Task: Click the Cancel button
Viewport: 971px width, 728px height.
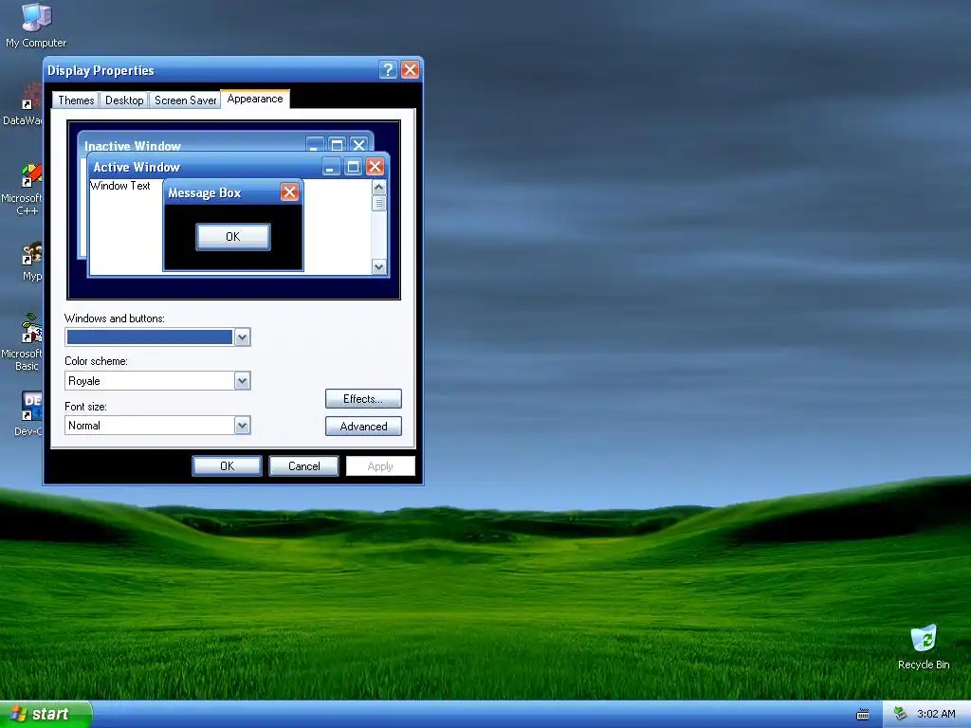Action: (304, 466)
